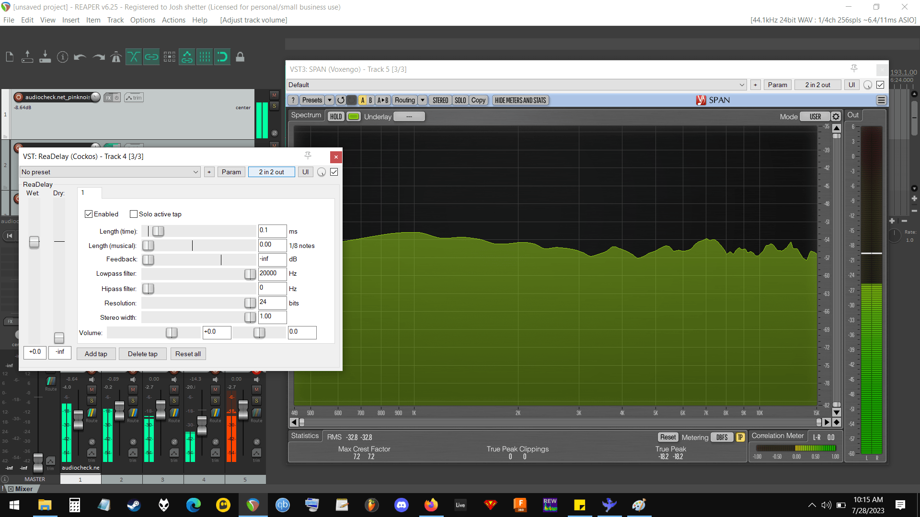Open SPAN Presets button
Viewport: 920px width, 517px height.
coord(312,100)
